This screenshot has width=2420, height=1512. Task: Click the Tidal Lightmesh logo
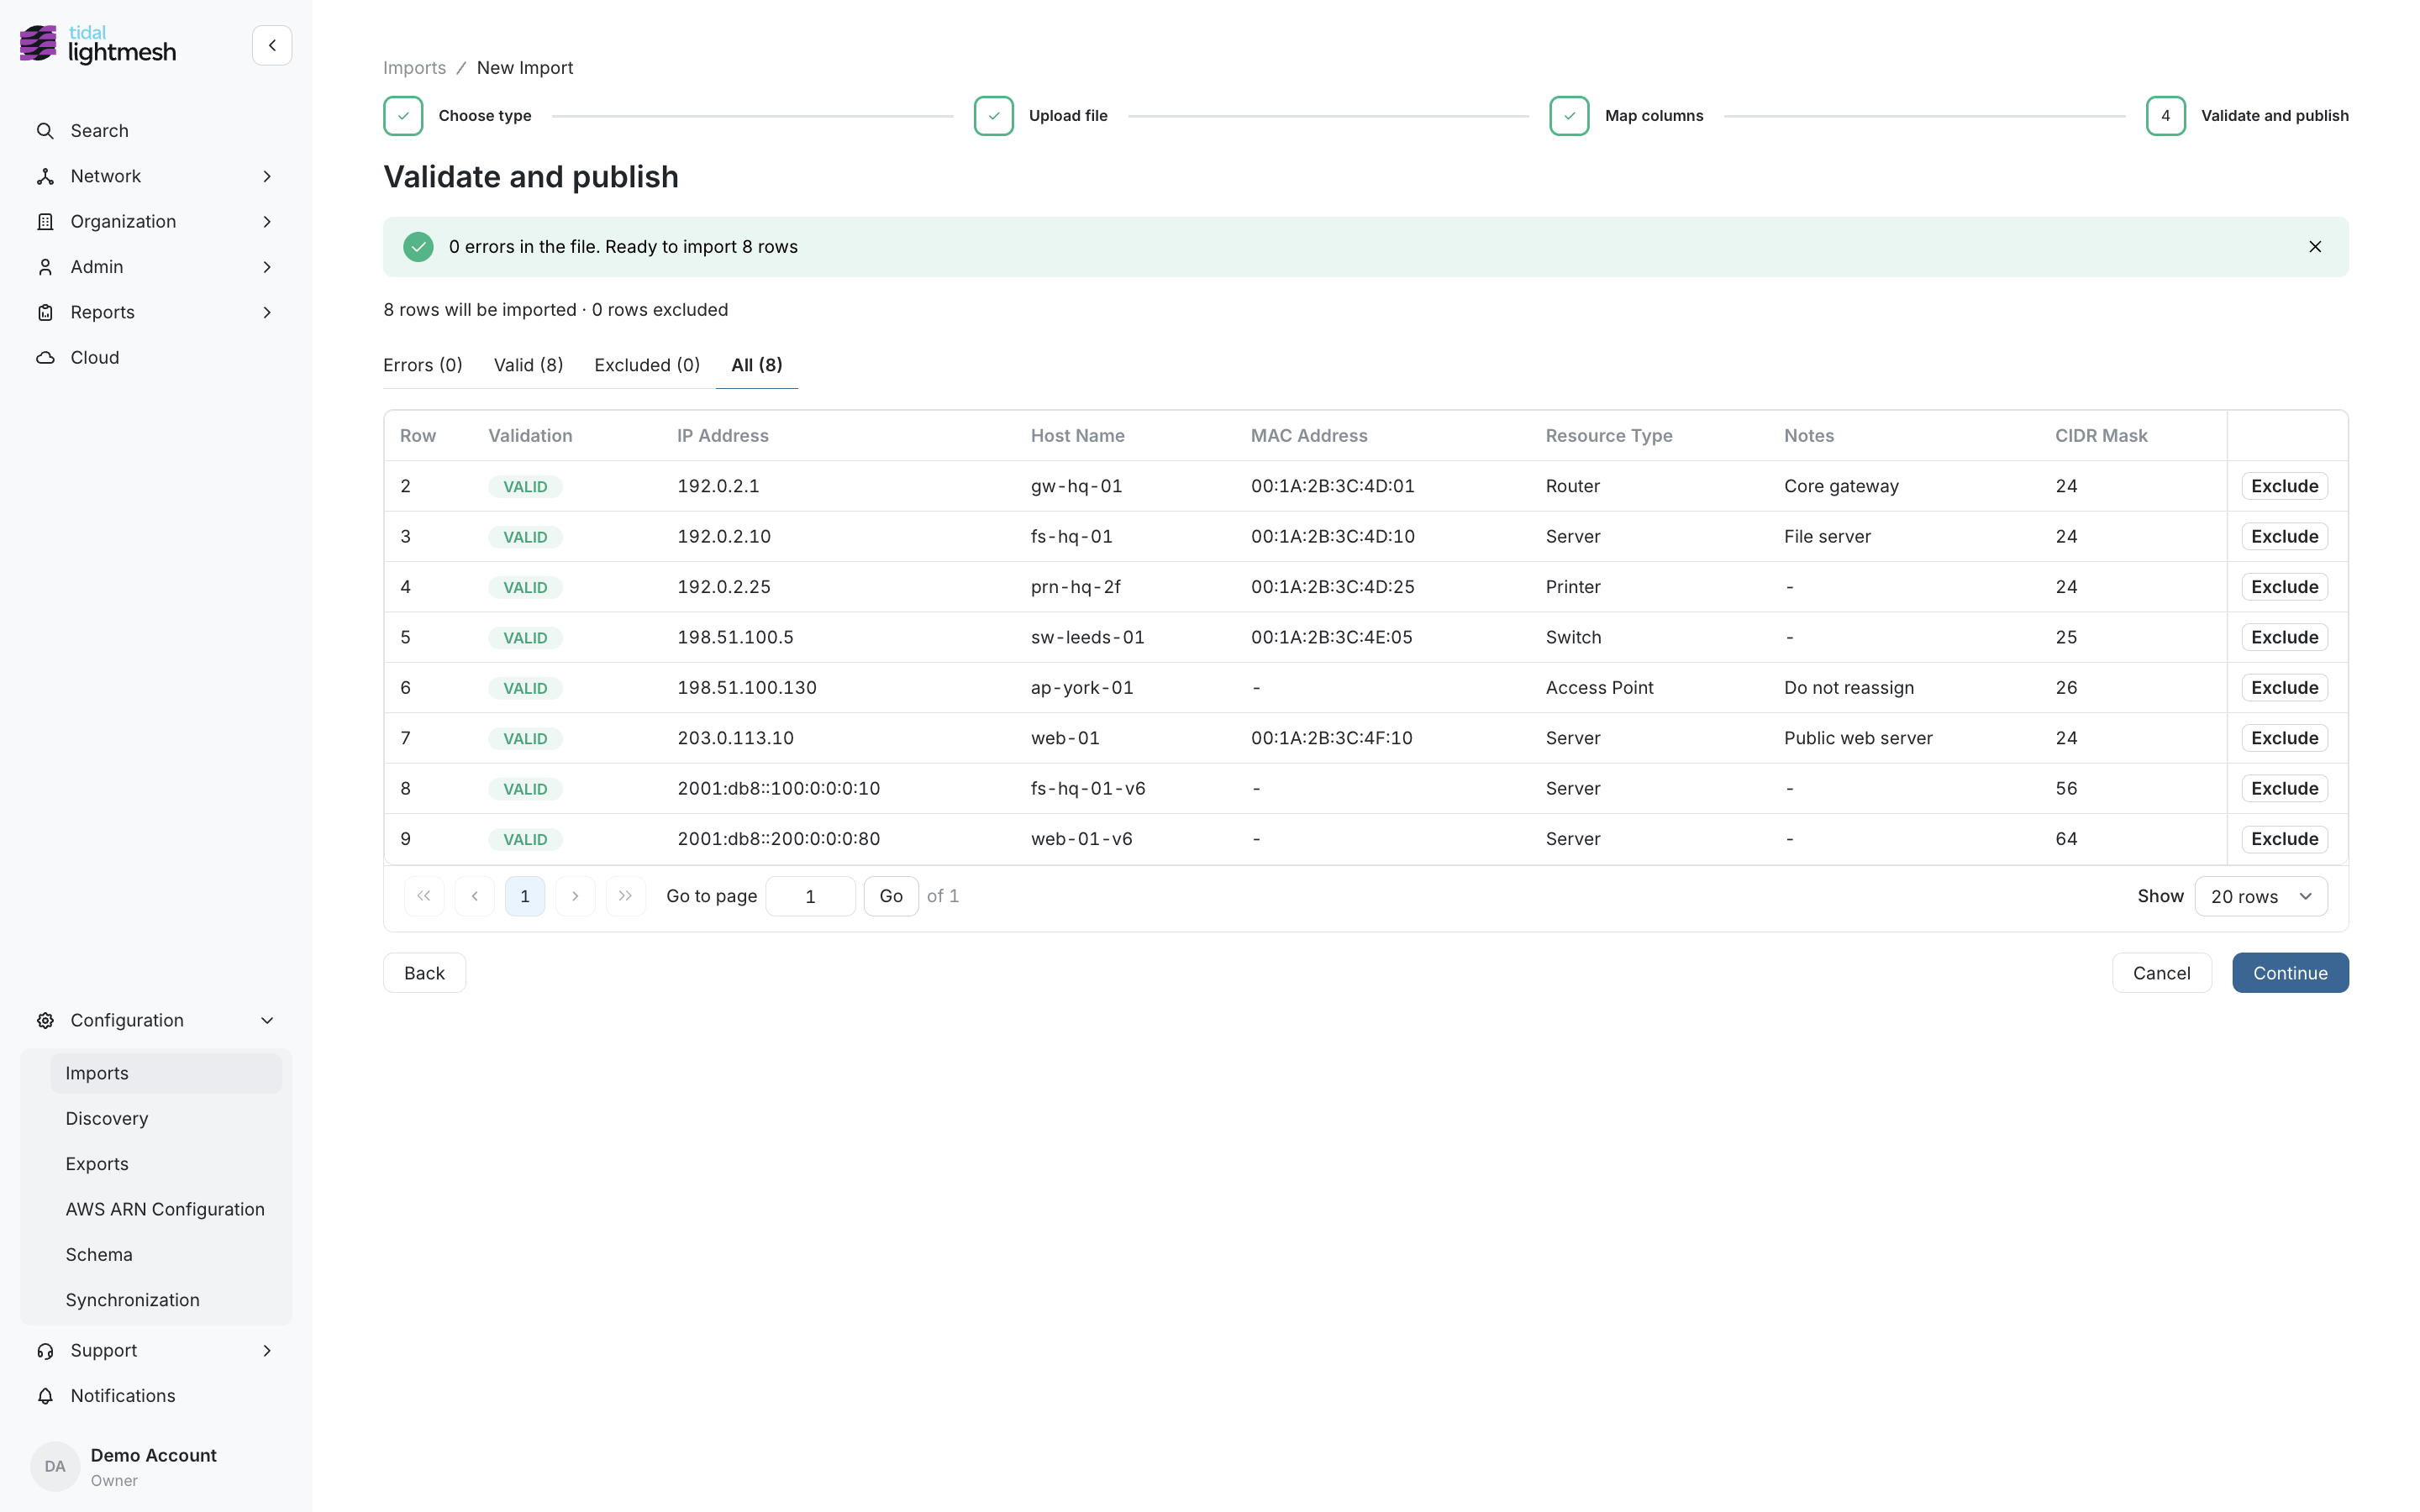pos(98,45)
